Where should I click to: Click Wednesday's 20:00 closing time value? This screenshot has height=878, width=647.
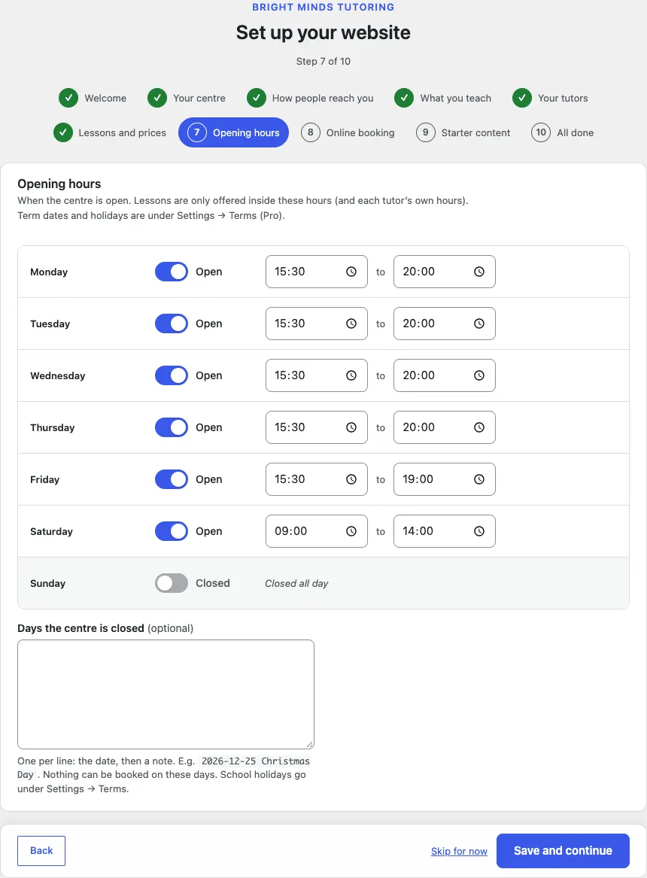click(x=418, y=375)
